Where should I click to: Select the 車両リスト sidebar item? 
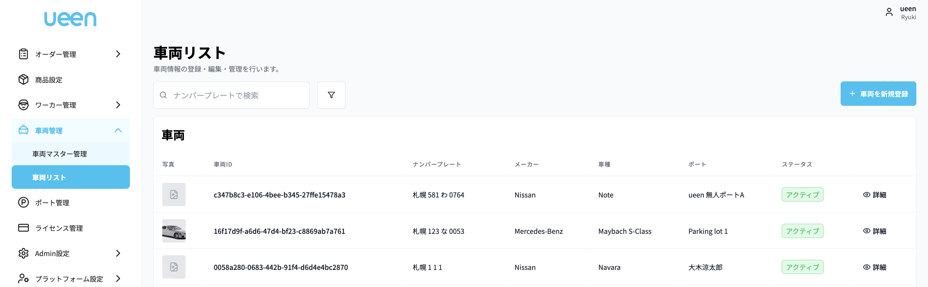(71, 177)
